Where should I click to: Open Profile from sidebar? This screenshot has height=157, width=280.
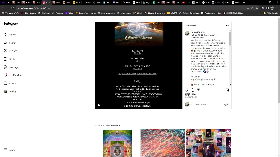10,92
